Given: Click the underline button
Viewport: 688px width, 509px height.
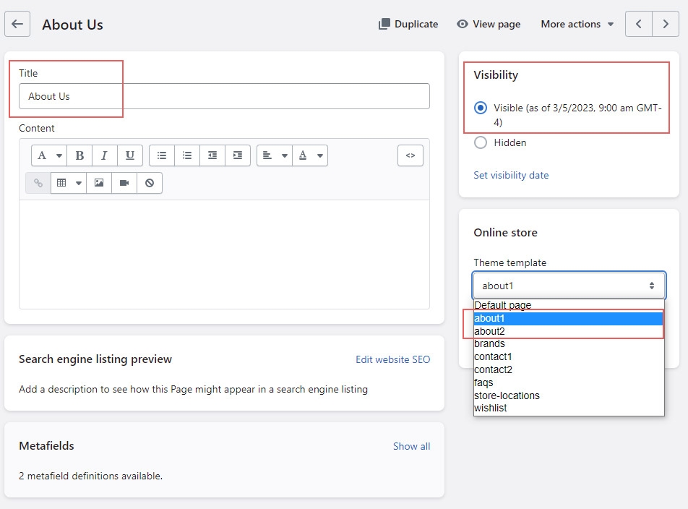Looking at the screenshot, I should 129,155.
